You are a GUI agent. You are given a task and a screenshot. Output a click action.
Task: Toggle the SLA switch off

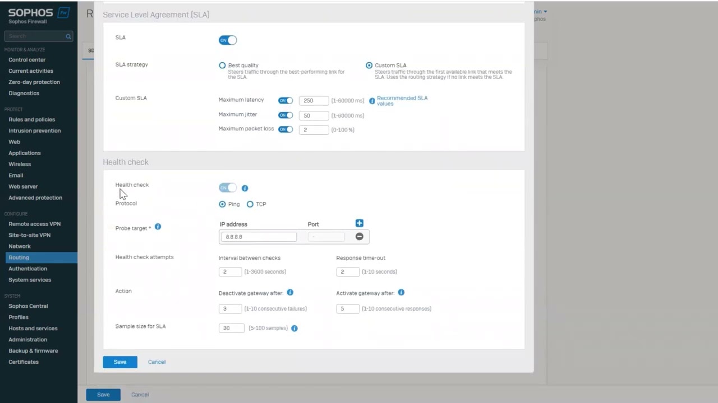click(x=228, y=40)
